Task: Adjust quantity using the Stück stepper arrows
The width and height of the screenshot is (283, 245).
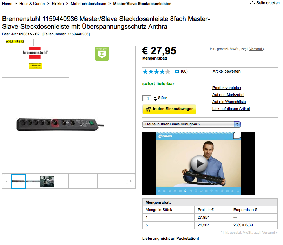Action: click(x=155, y=98)
